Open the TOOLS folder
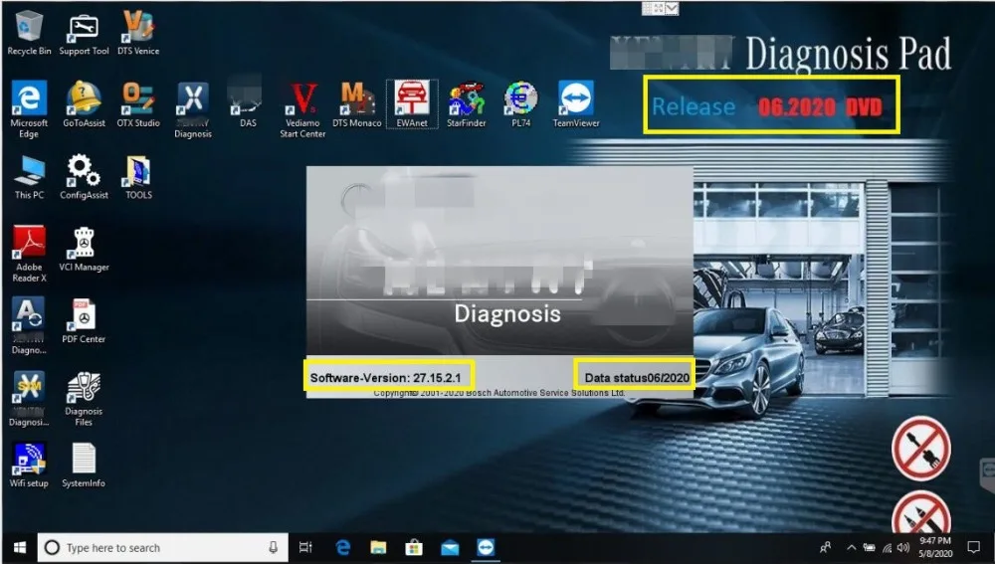 [138, 177]
